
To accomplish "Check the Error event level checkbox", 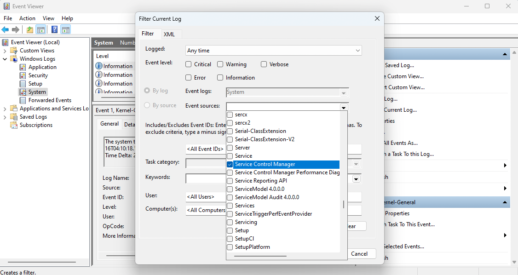I will [189, 78].
